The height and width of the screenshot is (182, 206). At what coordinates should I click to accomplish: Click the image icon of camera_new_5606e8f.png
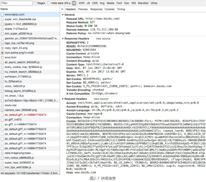pos(2,110)
